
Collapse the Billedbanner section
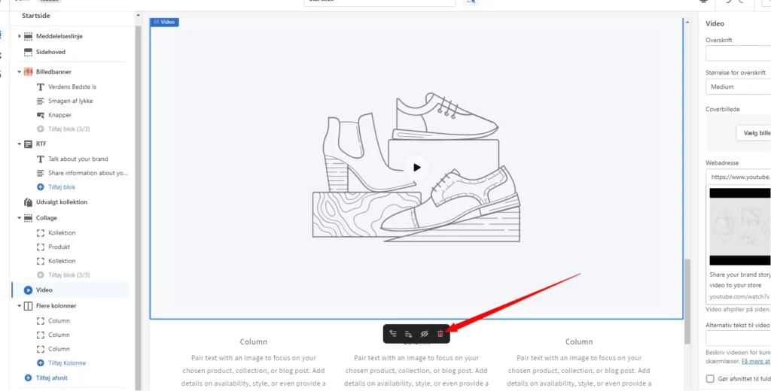19,71
